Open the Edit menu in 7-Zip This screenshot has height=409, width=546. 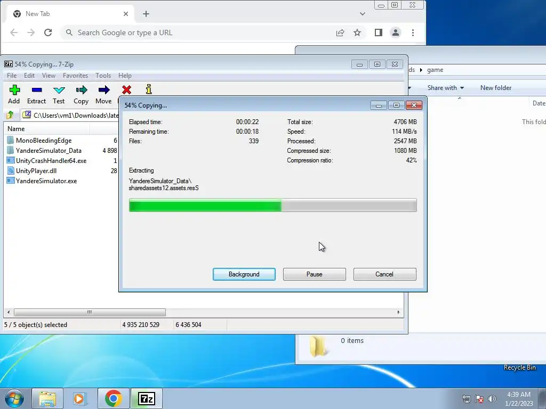tap(29, 76)
